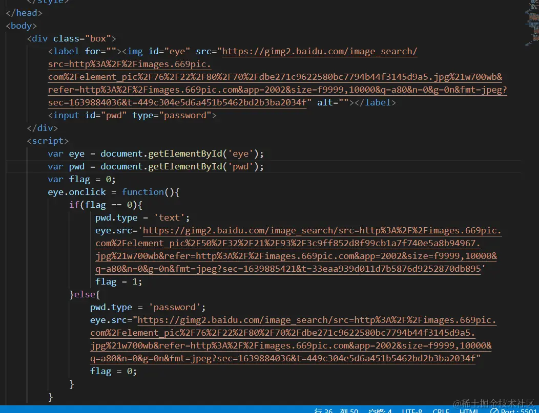Click the sec=1639885421 URL segment
Viewport: 539px width, 413px height.
click(259, 269)
